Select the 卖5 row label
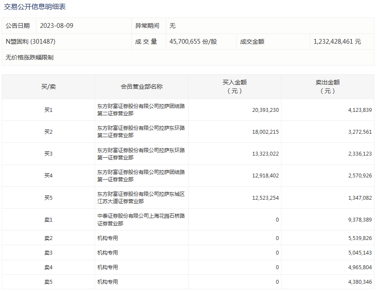This screenshot has height=291, width=377. point(48,282)
